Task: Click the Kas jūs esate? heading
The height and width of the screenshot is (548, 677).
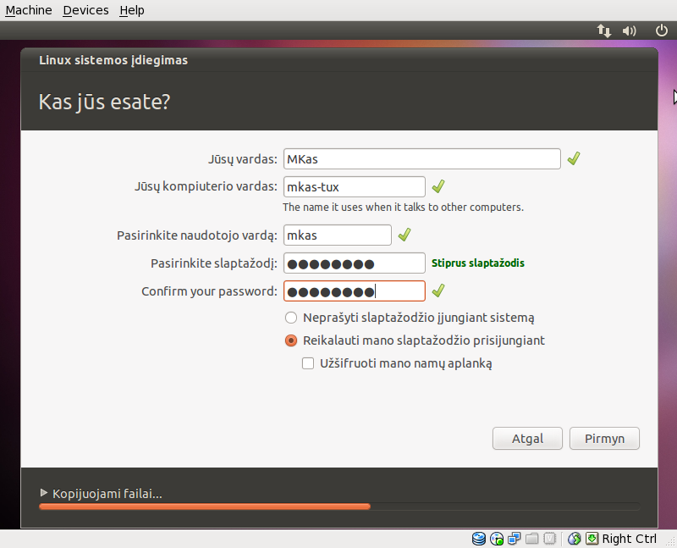Action: [104, 102]
